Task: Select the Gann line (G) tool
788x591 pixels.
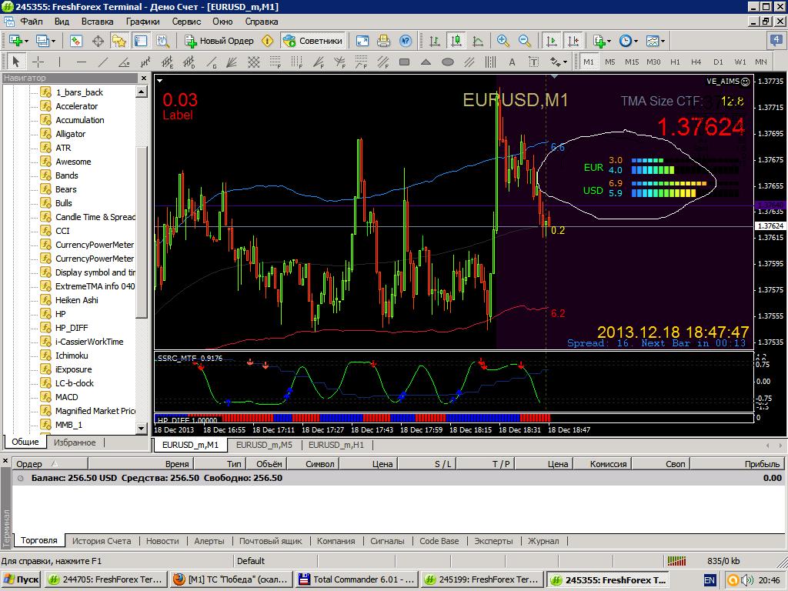Action: tap(212, 62)
